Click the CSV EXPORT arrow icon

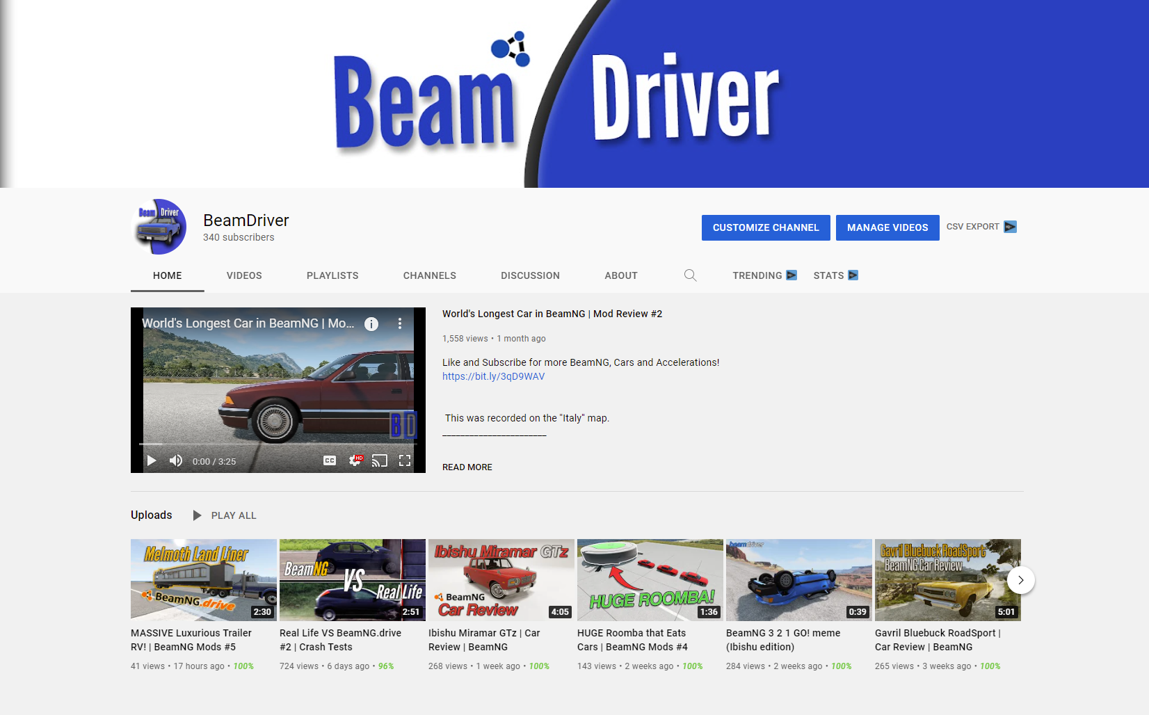click(1010, 227)
